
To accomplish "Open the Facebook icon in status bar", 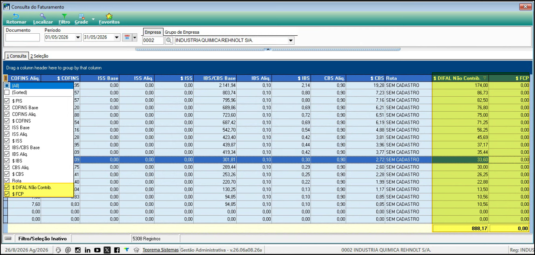I will [116, 250].
